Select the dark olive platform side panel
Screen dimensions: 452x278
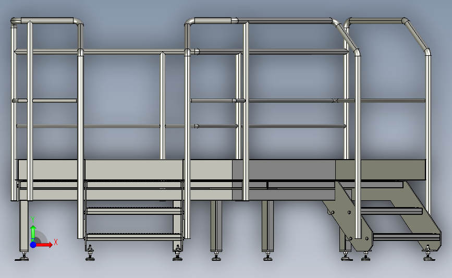point(381,170)
